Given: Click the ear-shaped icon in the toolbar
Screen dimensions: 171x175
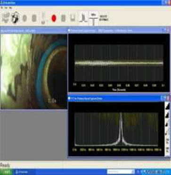Looking at the screenshot, I should coord(15,17).
